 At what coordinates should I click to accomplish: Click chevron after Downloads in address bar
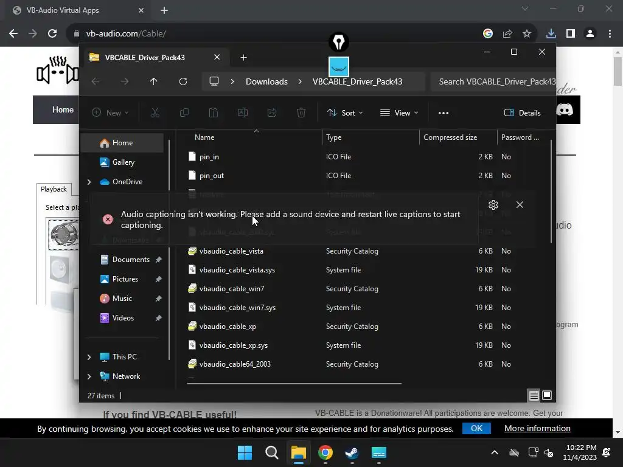click(x=300, y=81)
